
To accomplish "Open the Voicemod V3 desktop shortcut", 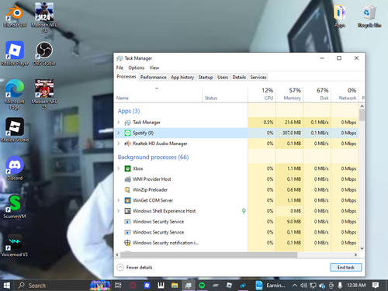I will [x=15, y=245].
